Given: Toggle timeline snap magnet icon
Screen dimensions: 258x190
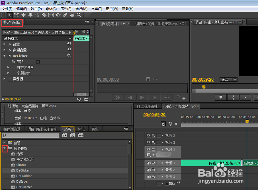Looking at the screenshot, I should 163,124.
